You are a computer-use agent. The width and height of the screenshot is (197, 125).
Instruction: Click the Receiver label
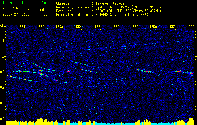click(64, 11)
